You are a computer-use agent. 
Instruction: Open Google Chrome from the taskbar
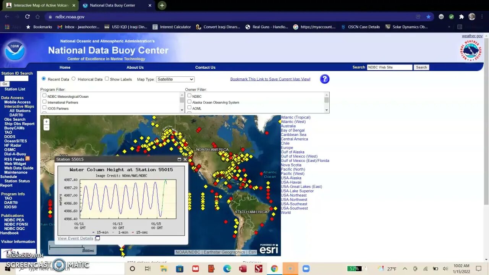pyautogui.click(x=274, y=269)
